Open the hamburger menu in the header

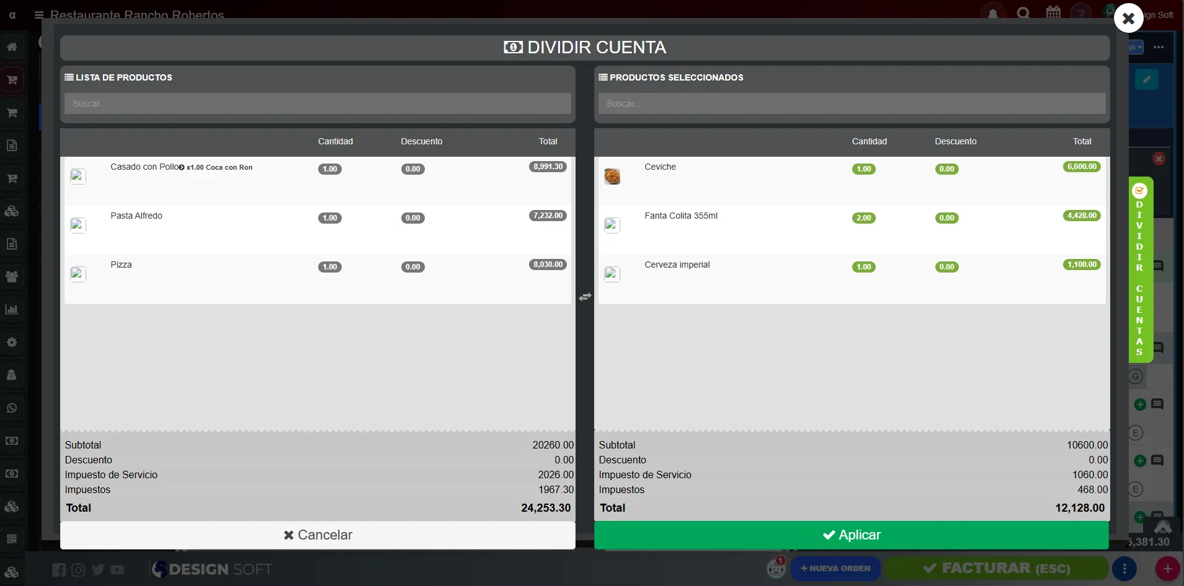pyautogui.click(x=39, y=15)
